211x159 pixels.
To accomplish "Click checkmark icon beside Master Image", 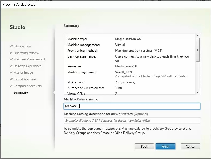I will pyautogui.click(x=11, y=72).
